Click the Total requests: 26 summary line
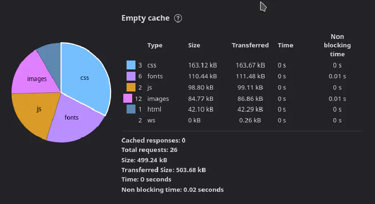The image size is (375, 204). coord(149,150)
